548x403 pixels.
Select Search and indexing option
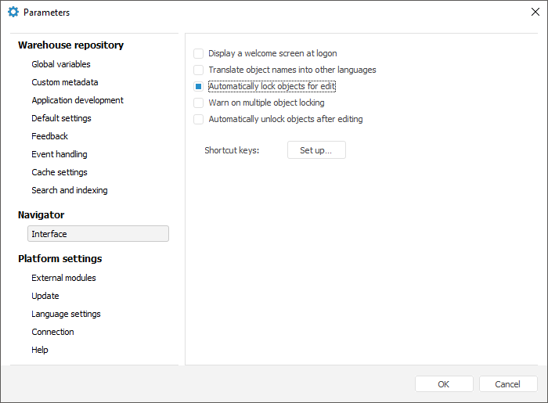pyautogui.click(x=70, y=190)
